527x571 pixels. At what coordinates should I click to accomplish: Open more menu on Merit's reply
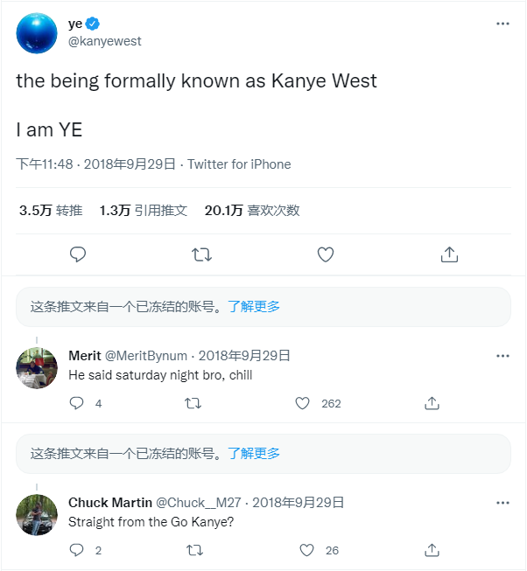[x=502, y=356]
